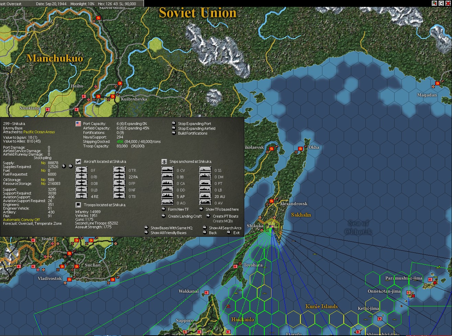Toggle Fuel stockpiling No setting
The width and height of the screenshot is (452, 336).
click(43, 170)
